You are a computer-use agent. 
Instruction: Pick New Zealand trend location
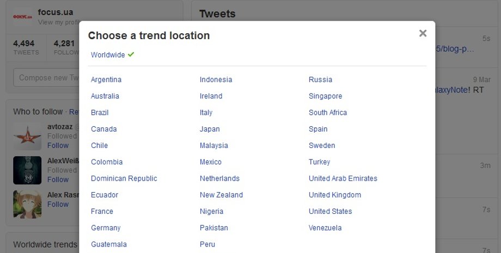[x=221, y=195]
